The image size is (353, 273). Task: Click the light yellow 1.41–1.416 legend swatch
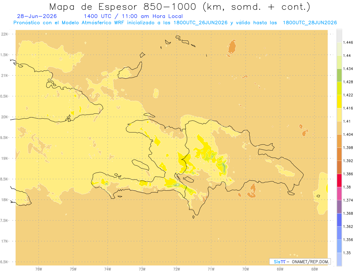point(339,115)
